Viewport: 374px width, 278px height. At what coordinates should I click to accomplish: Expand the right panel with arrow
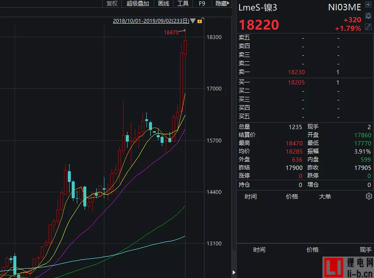[x=234, y=272]
